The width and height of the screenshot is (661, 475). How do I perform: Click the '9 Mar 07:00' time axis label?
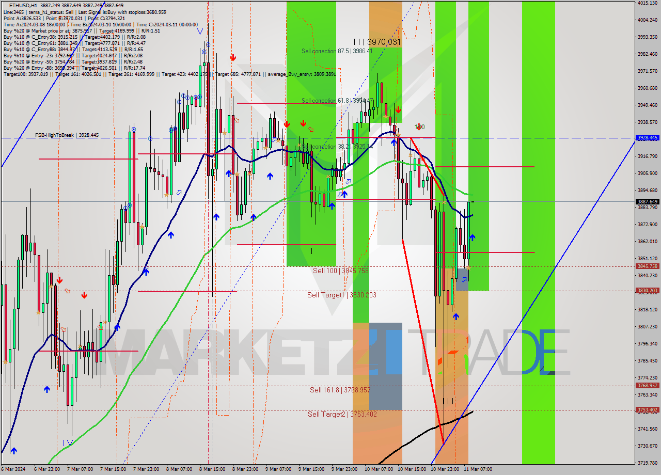(278, 469)
